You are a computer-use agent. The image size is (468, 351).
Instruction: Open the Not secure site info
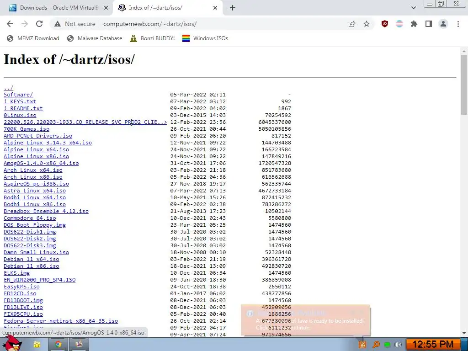click(74, 24)
